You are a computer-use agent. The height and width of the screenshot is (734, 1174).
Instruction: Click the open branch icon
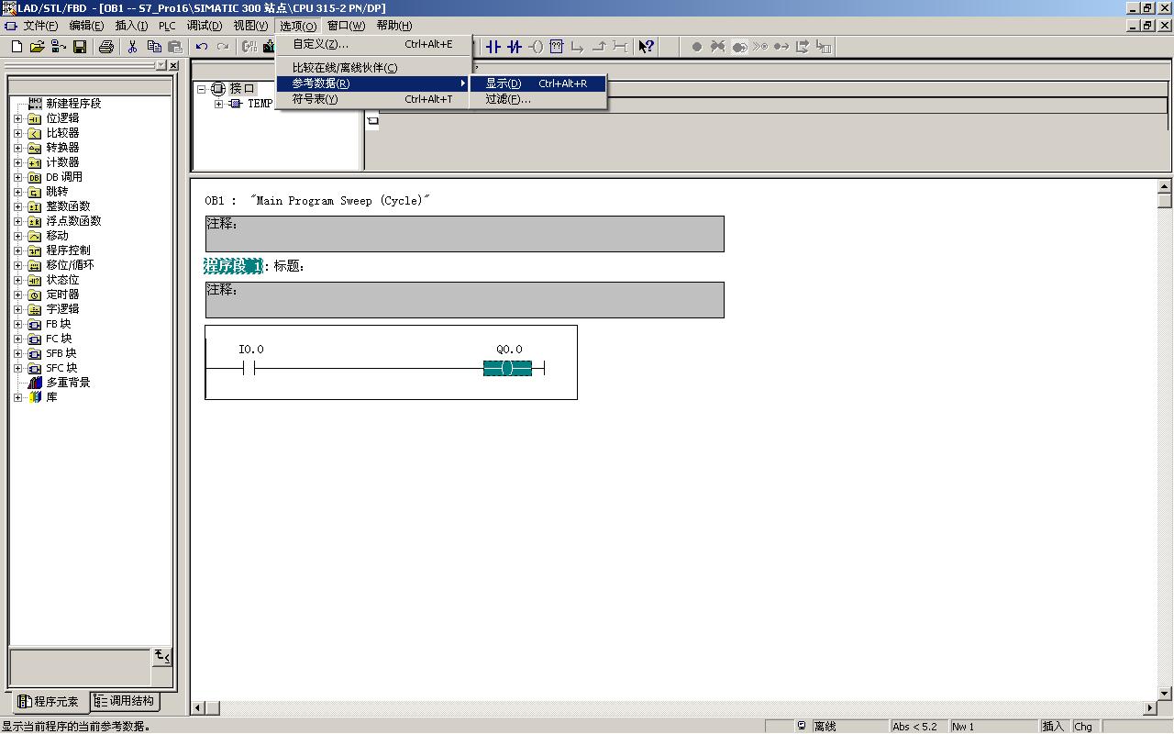(578, 47)
